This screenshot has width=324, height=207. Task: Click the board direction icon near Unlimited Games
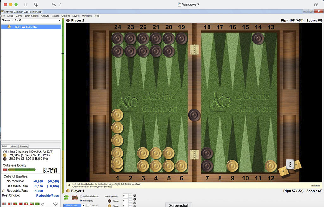pos(75,198)
